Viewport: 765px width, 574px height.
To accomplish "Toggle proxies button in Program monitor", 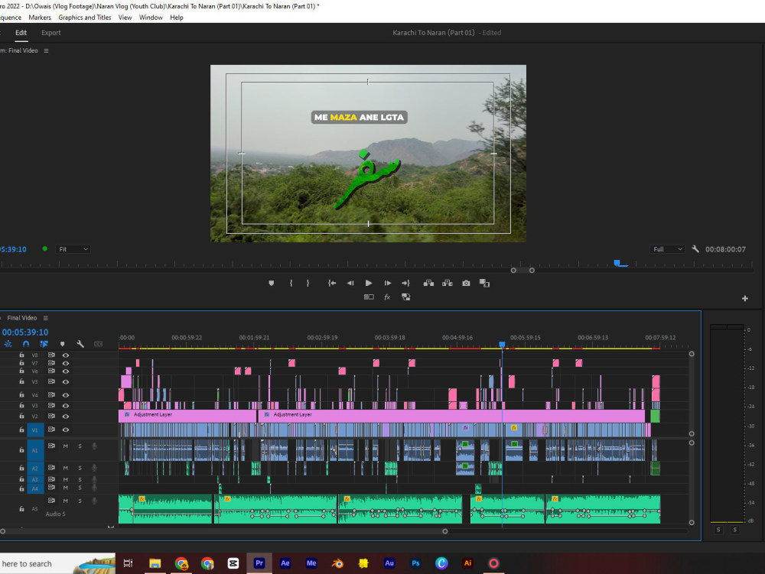I will (x=405, y=297).
